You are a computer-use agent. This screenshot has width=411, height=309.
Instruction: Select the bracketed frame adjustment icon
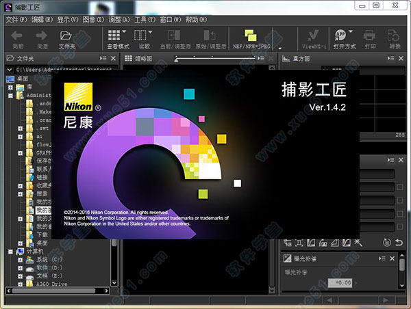coord(299,243)
